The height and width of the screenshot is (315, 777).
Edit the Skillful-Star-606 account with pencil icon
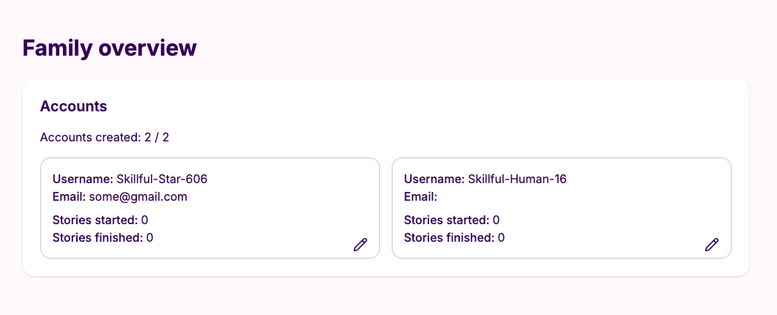(360, 245)
